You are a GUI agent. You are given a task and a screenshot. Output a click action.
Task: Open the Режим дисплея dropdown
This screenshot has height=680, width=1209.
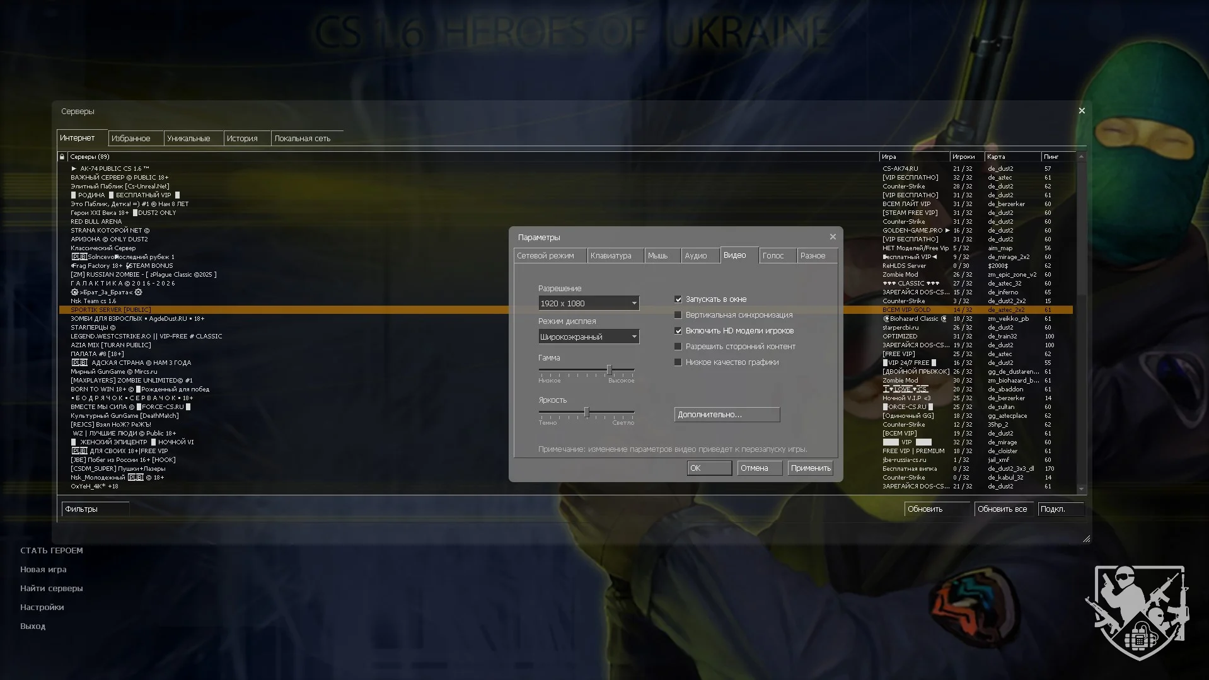tap(588, 337)
